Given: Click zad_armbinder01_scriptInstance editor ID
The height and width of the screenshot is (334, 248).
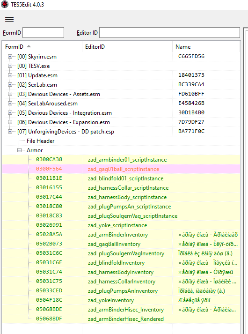Looking at the screenshot, I should click(127, 160).
